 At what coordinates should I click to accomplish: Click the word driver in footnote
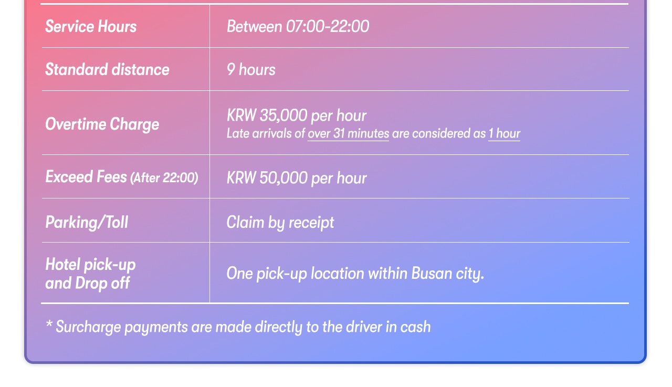pyautogui.click(x=364, y=327)
